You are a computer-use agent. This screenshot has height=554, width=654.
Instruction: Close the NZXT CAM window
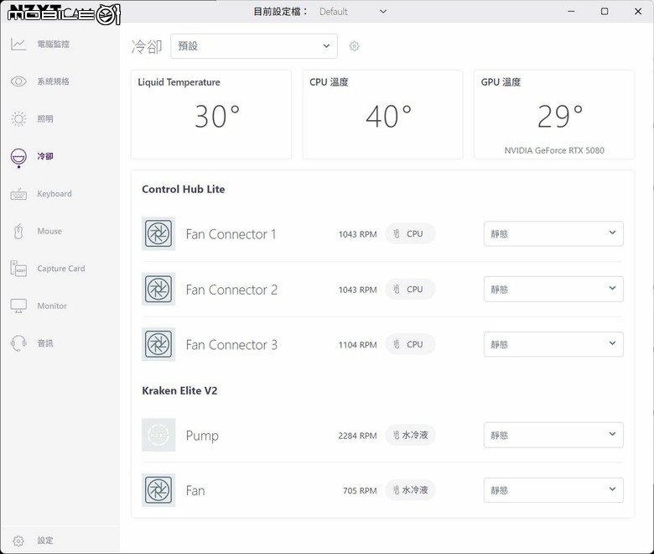pyautogui.click(x=638, y=12)
